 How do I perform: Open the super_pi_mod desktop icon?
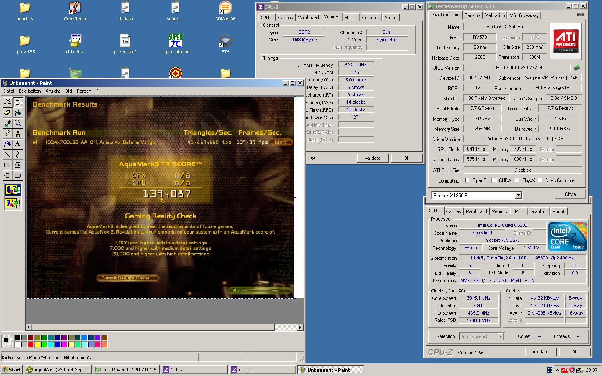[x=176, y=44]
